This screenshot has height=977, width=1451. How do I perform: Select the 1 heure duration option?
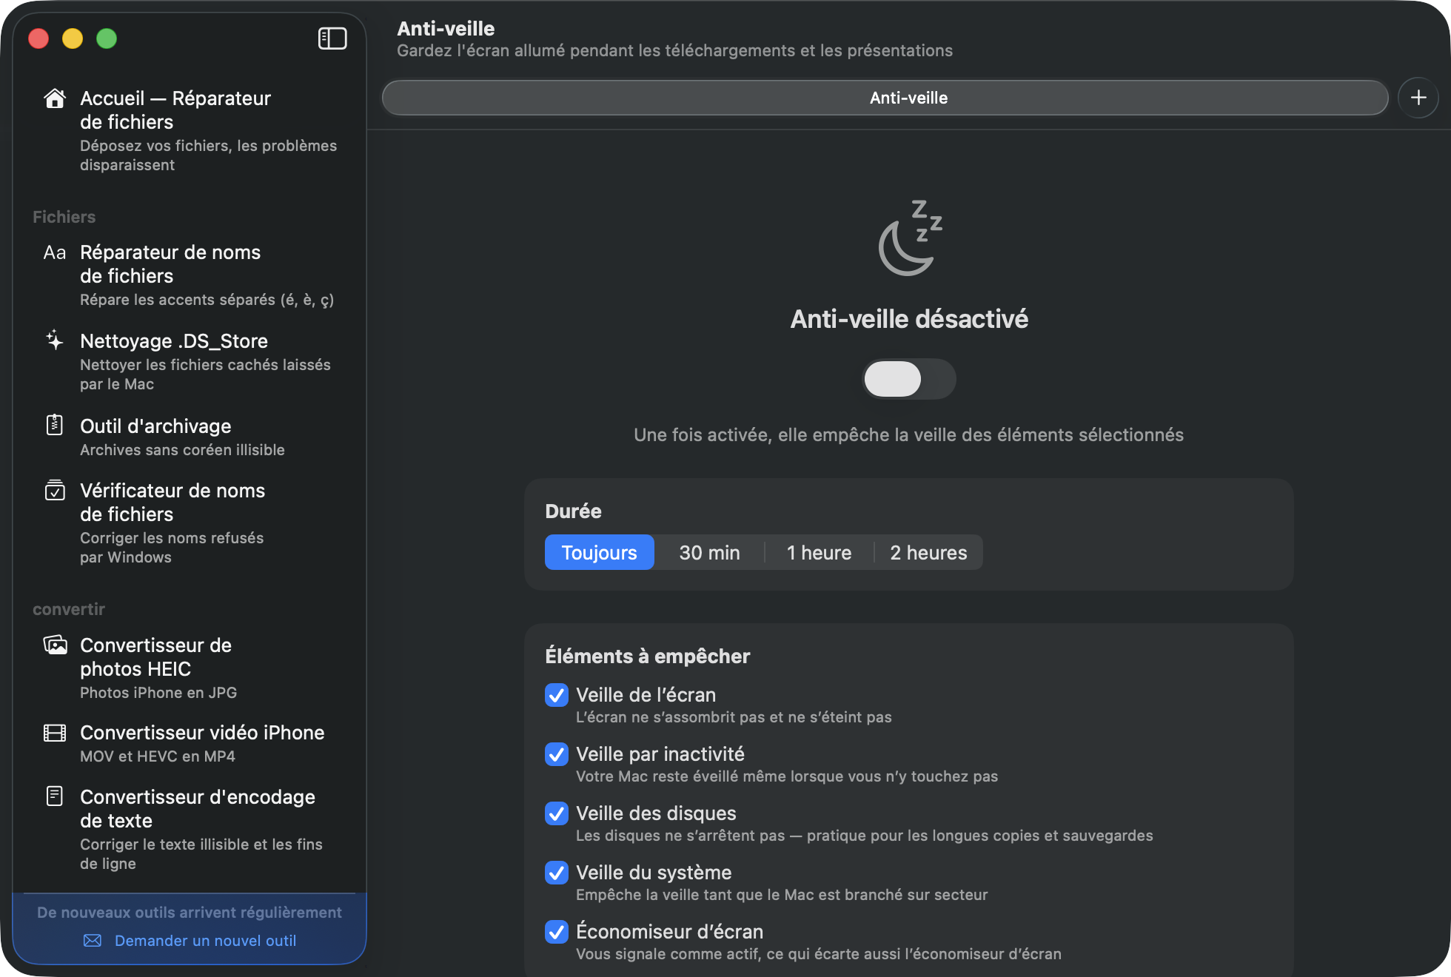click(819, 552)
